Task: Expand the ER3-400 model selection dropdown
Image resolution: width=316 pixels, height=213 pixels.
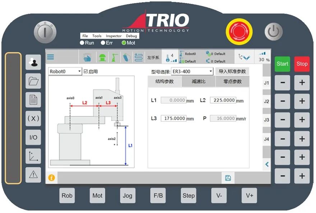Action: click(x=192, y=72)
